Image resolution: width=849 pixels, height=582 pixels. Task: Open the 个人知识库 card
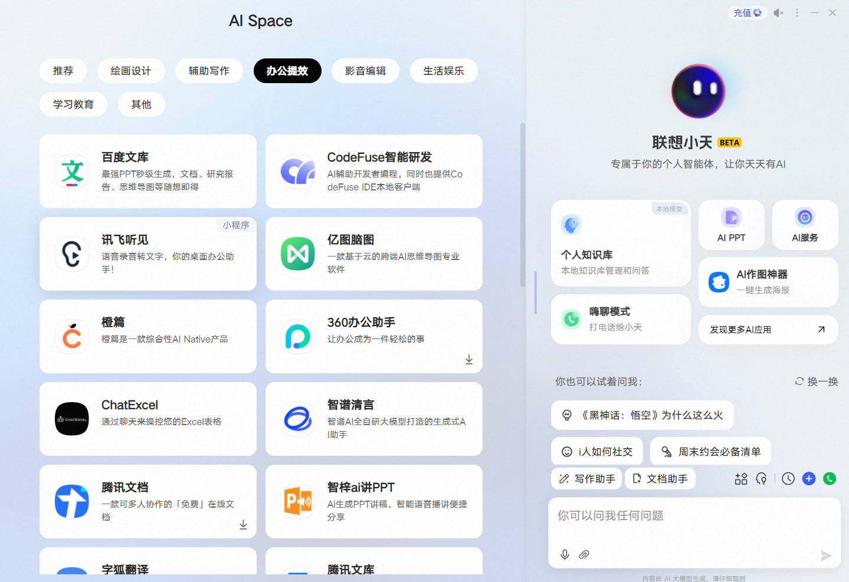[621, 244]
